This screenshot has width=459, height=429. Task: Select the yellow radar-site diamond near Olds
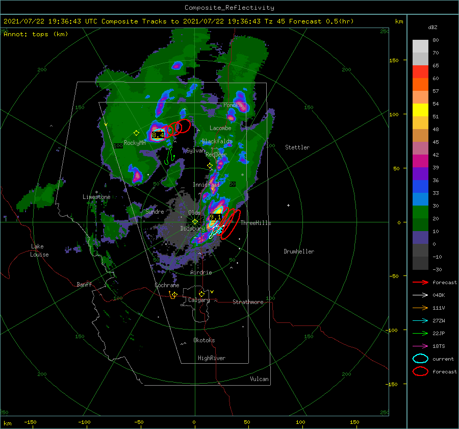(x=195, y=222)
